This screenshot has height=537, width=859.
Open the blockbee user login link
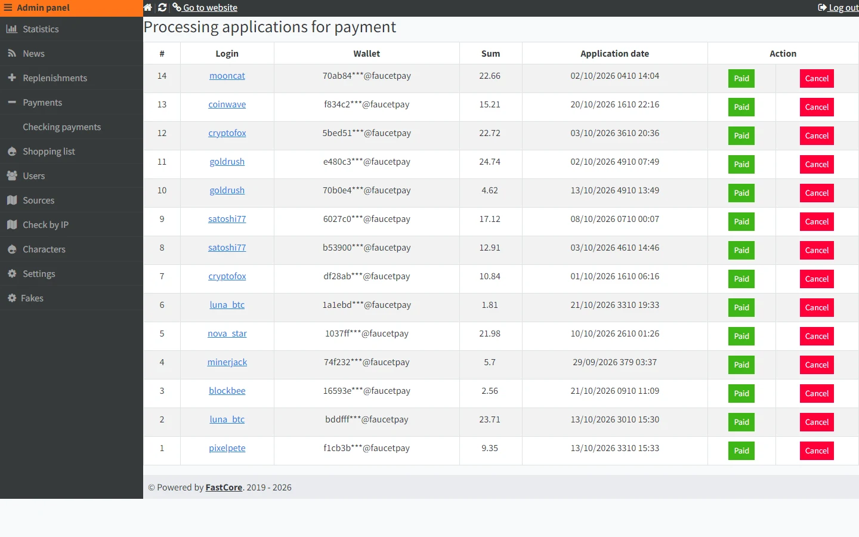tap(227, 391)
